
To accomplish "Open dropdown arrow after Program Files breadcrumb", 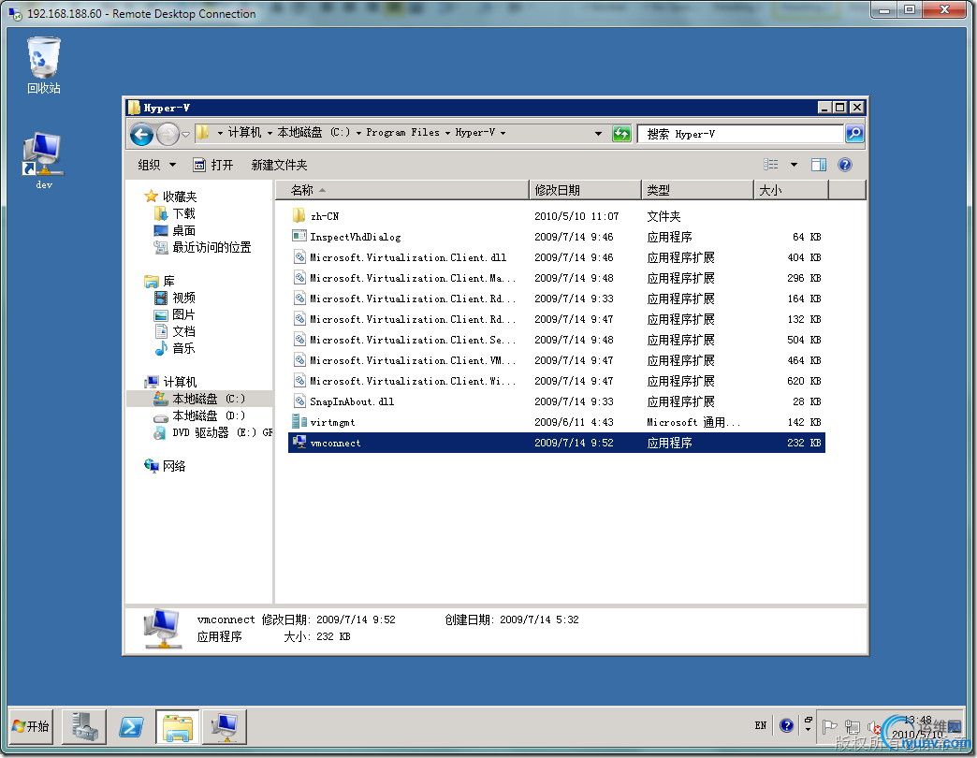I will (x=447, y=133).
